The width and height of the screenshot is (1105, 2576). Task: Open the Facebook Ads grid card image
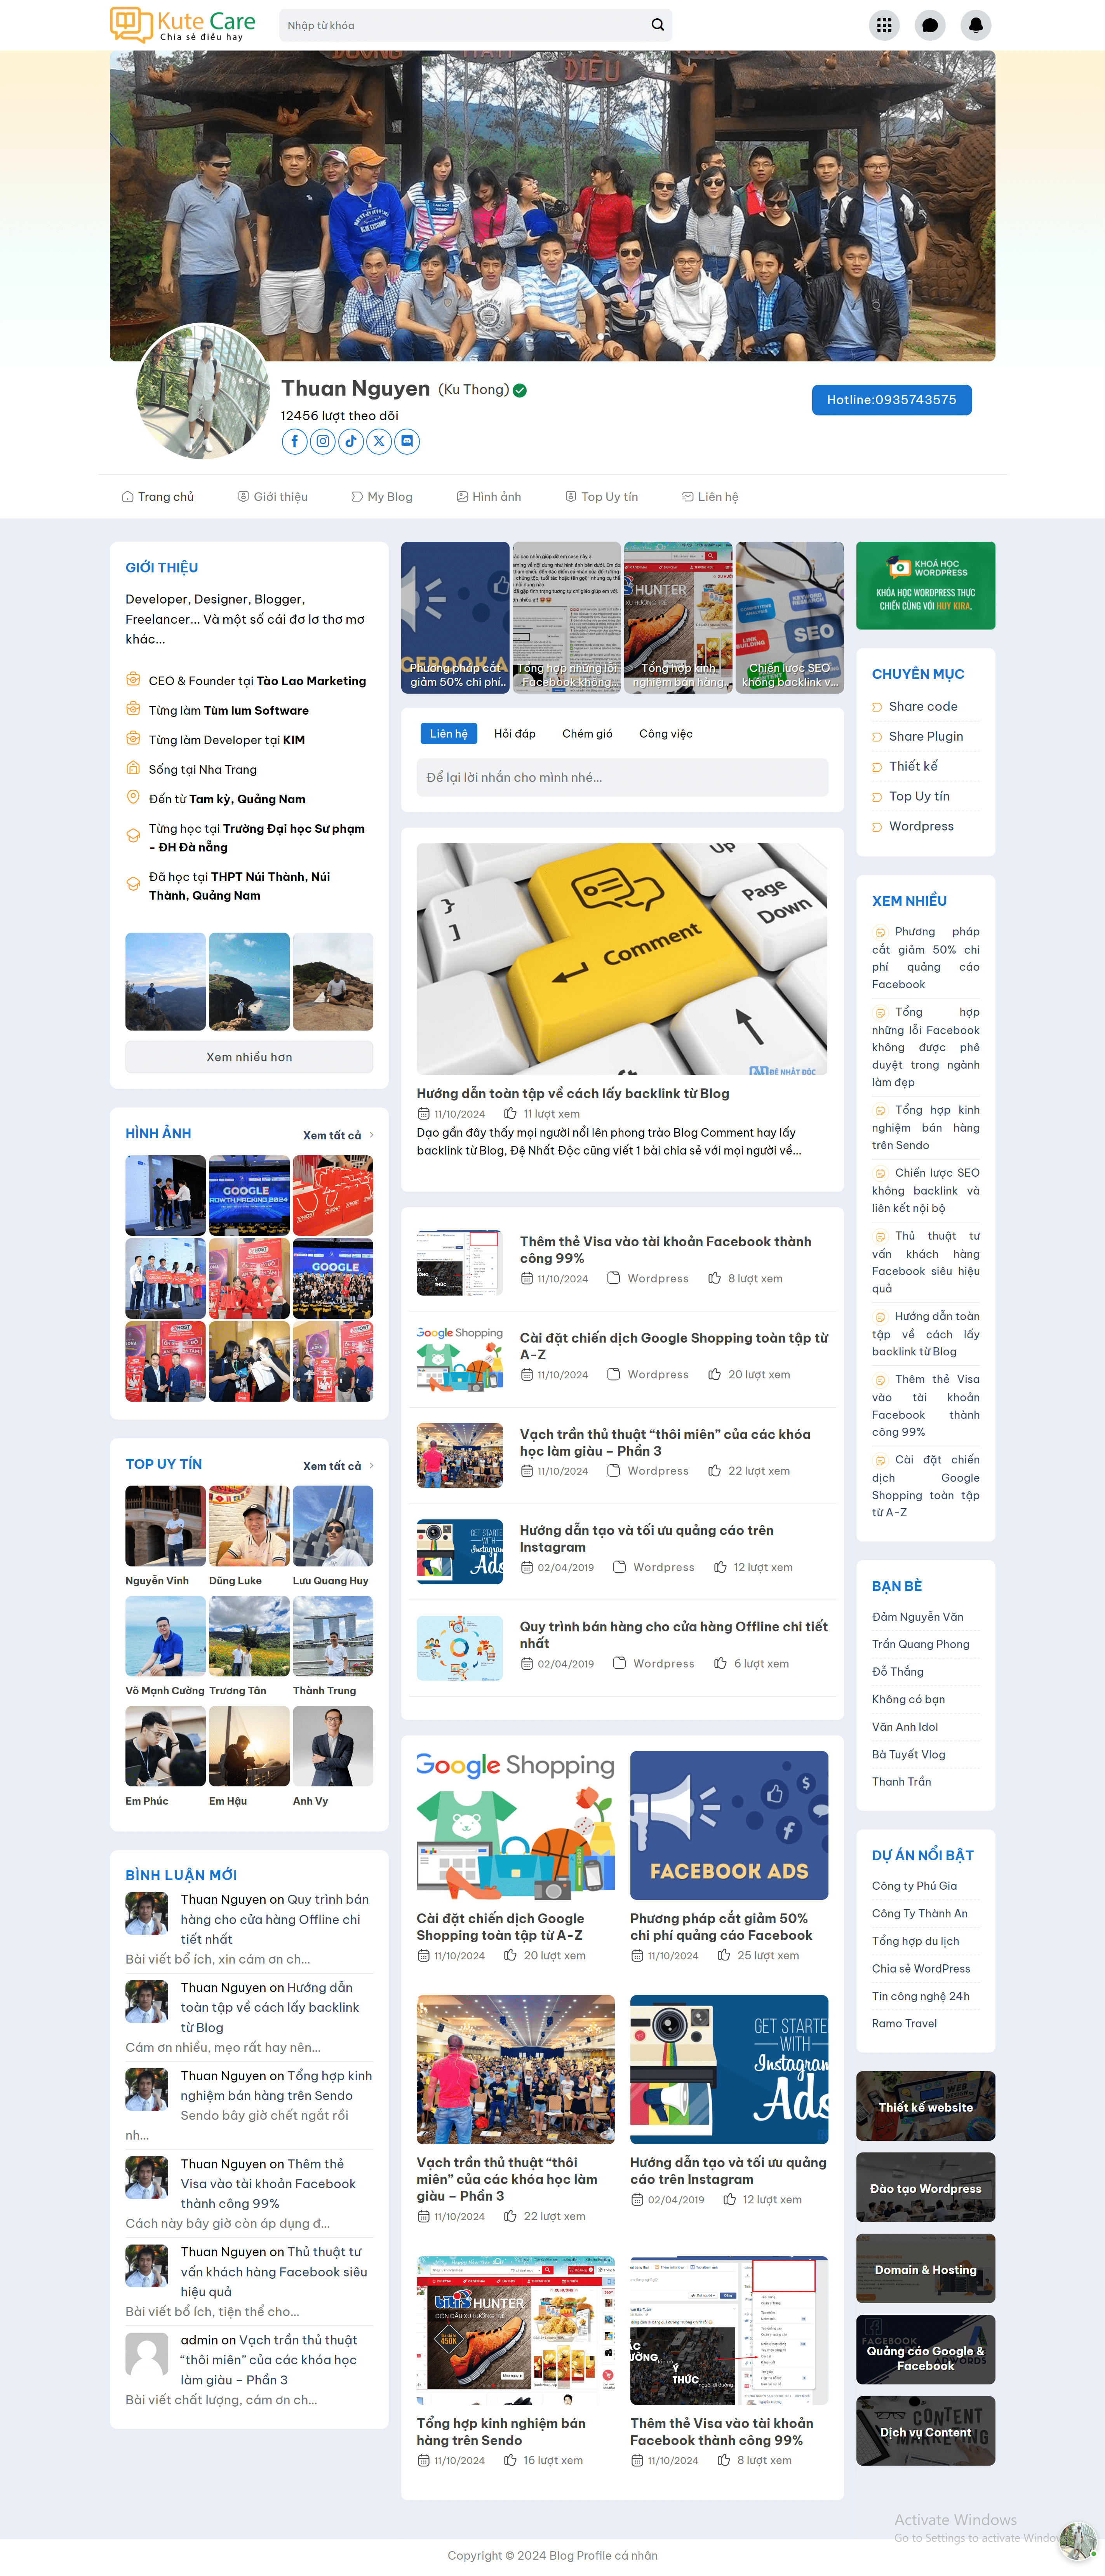tap(729, 1825)
